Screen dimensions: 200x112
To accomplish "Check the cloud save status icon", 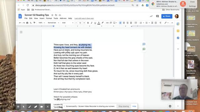I will click(60, 15).
